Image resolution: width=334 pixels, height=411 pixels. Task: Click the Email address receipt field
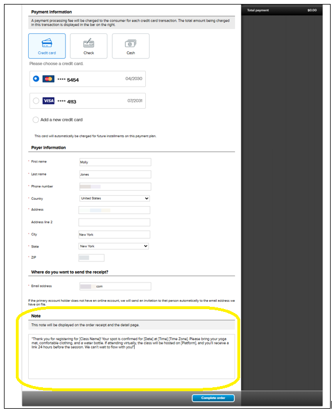coord(115,286)
